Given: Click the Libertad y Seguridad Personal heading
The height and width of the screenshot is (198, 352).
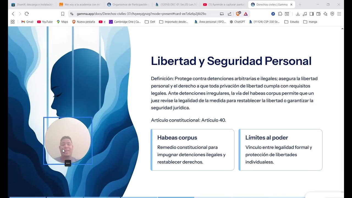Looking at the screenshot, I should [231, 61].
